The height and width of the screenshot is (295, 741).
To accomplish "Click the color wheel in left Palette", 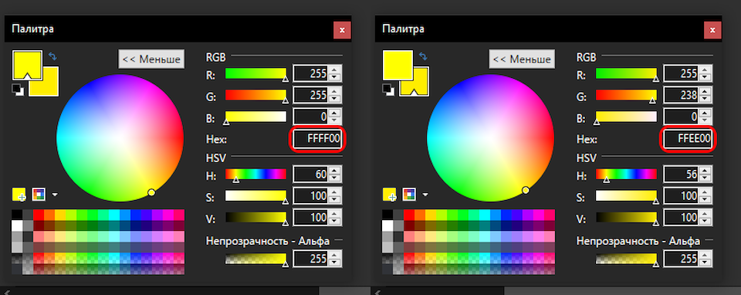I will pyautogui.click(x=120, y=138).
